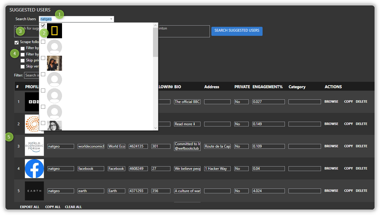Image resolution: width=380 pixels, height=215 pixels.
Task: Toggle the Scrape follo... checkbox
Action: coord(17,42)
